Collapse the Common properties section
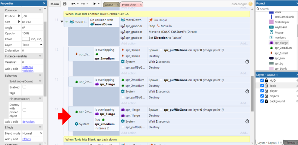Viewport: 298px width, 145px height. pos(40,10)
